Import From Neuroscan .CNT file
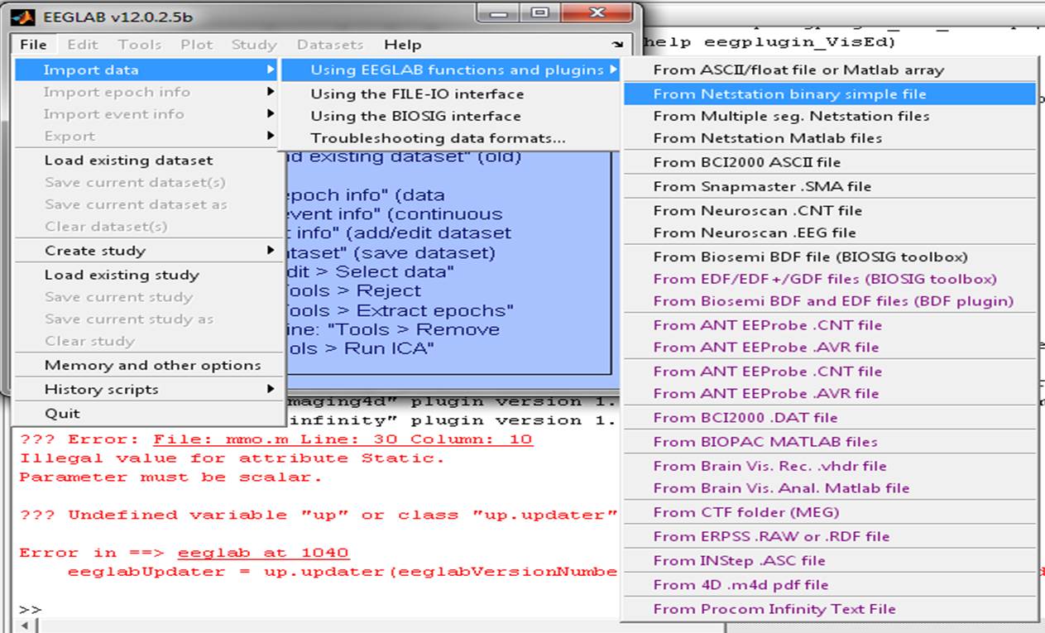The width and height of the screenshot is (1045, 633). (x=830, y=210)
